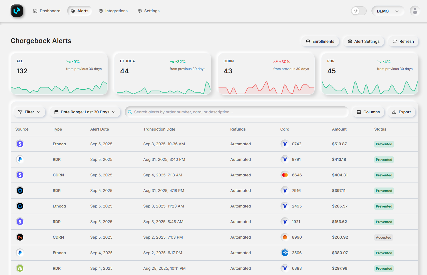Click the PayPal source icon for card 9791
The height and width of the screenshot is (275, 427).
[20, 159]
